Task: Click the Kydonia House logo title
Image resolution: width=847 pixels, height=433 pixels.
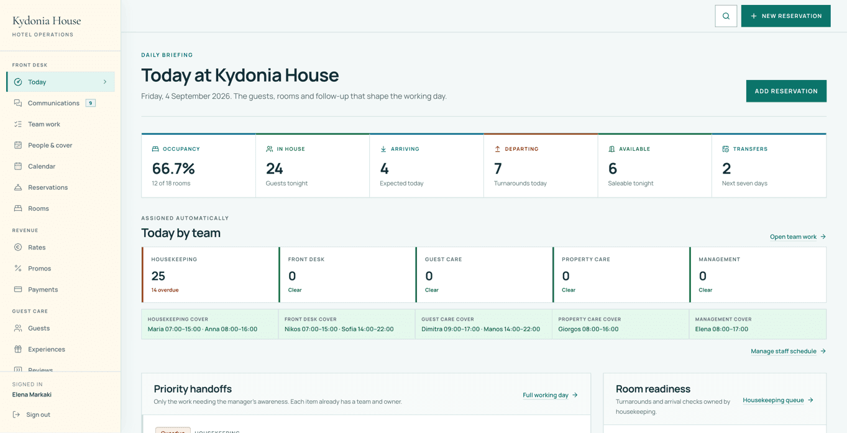Action: pyautogui.click(x=47, y=21)
